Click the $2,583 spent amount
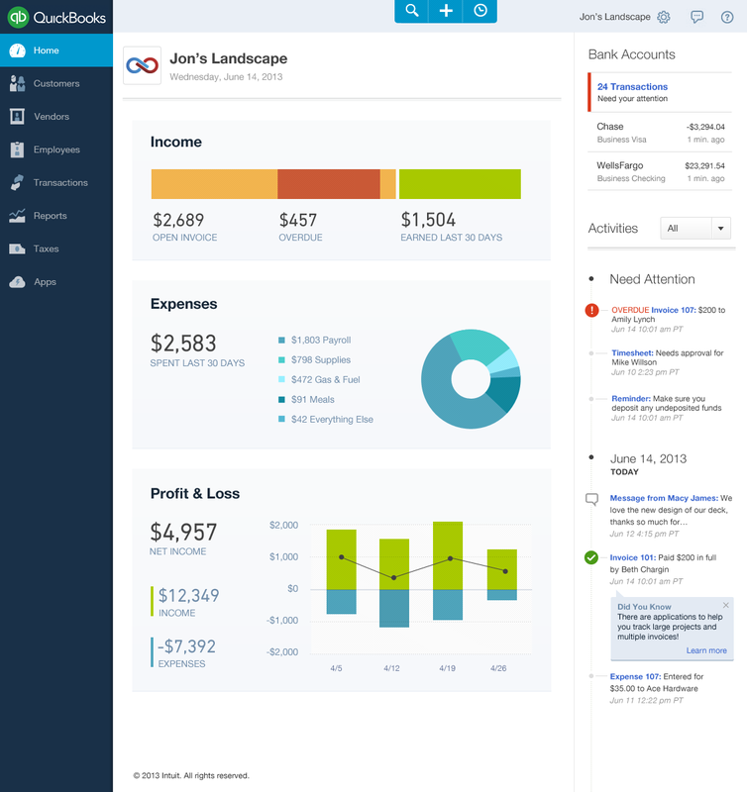This screenshot has height=792, width=747. [183, 344]
